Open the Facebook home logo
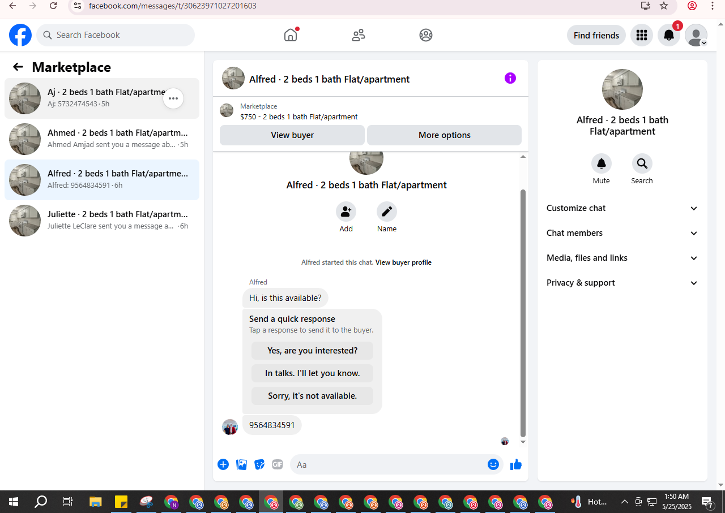 [x=20, y=35]
